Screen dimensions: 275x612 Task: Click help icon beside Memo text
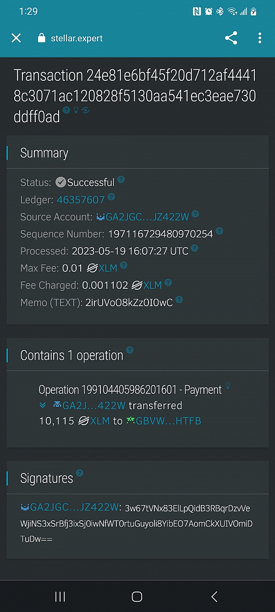tap(179, 300)
